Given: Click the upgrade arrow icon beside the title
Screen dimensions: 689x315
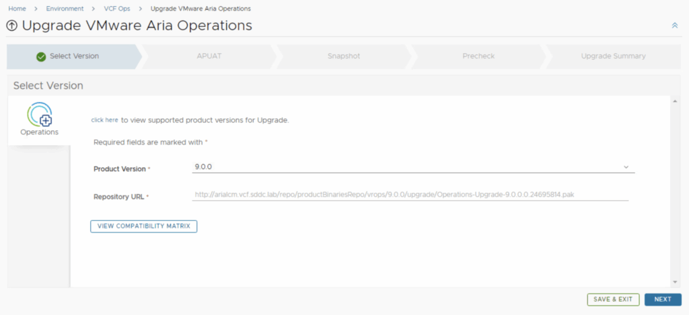Looking at the screenshot, I should click(x=11, y=26).
